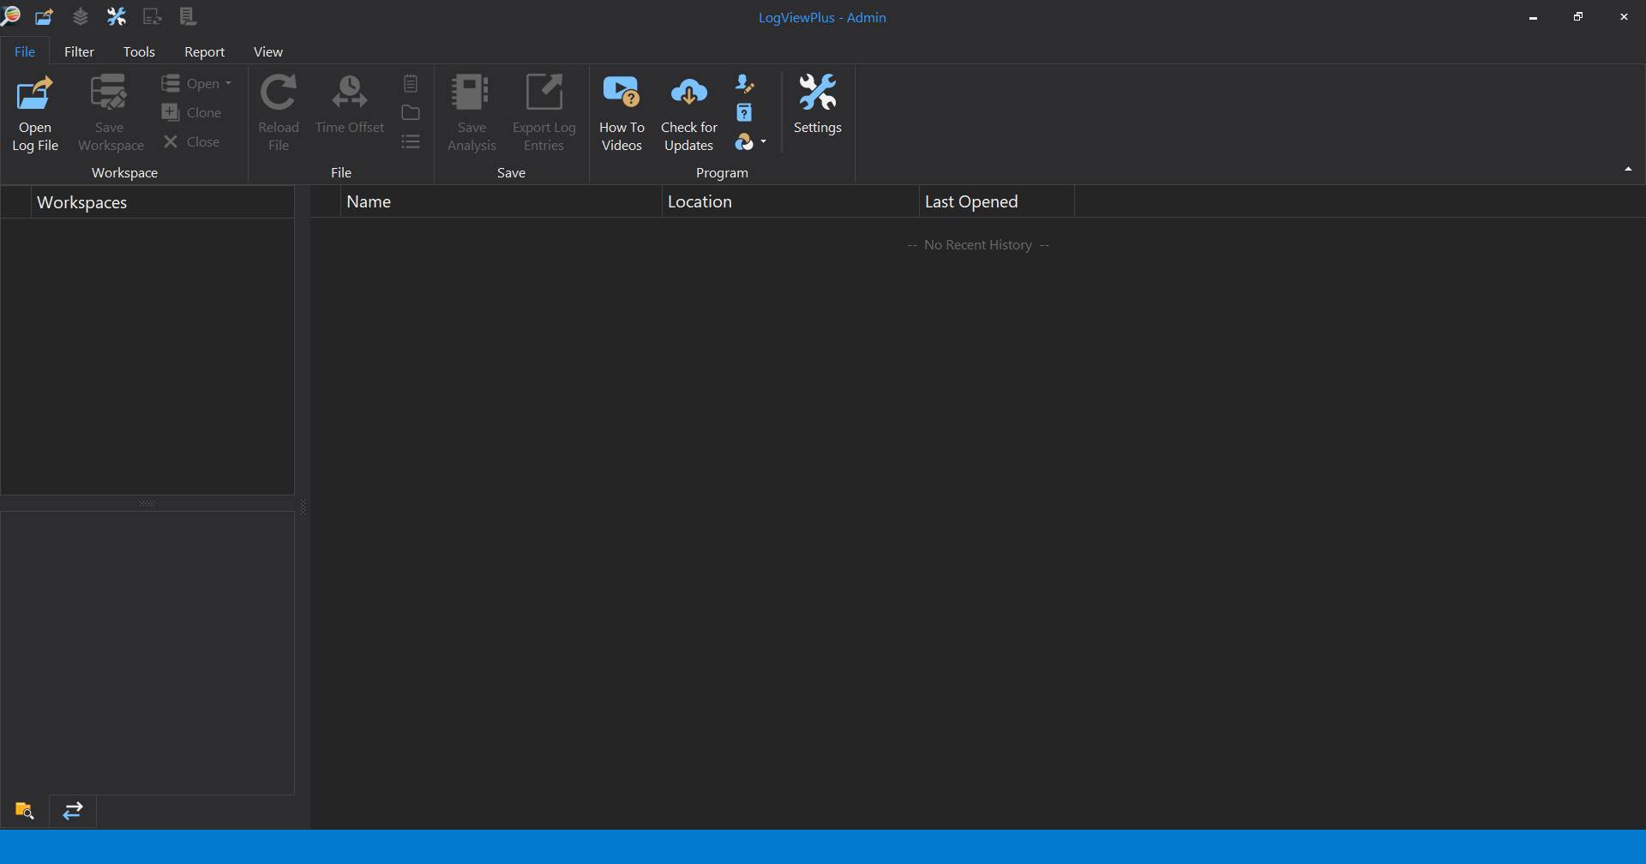Click the list icon in File group
The width and height of the screenshot is (1646, 864).
click(x=411, y=141)
